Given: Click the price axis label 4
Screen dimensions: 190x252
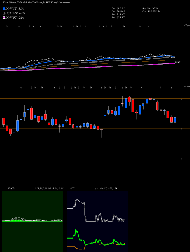Looking at the screenshot, I should coord(182,99).
